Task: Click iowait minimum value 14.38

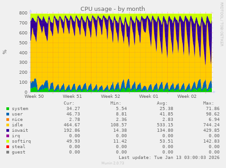Action: pos(120,130)
